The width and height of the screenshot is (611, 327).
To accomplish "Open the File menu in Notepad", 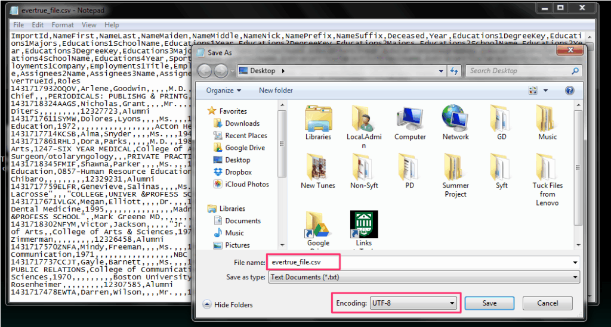I will coord(18,25).
